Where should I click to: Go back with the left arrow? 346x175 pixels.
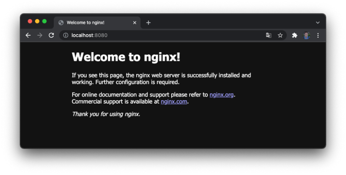28,35
